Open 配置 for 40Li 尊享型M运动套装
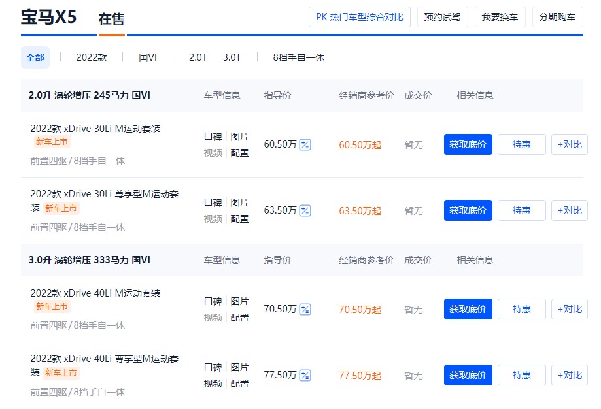601x409 pixels. [239, 384]
